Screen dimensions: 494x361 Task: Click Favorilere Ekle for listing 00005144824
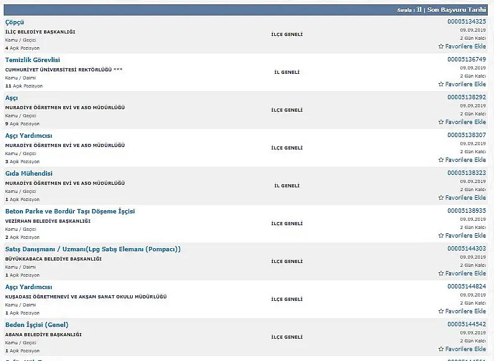point(465,311)
